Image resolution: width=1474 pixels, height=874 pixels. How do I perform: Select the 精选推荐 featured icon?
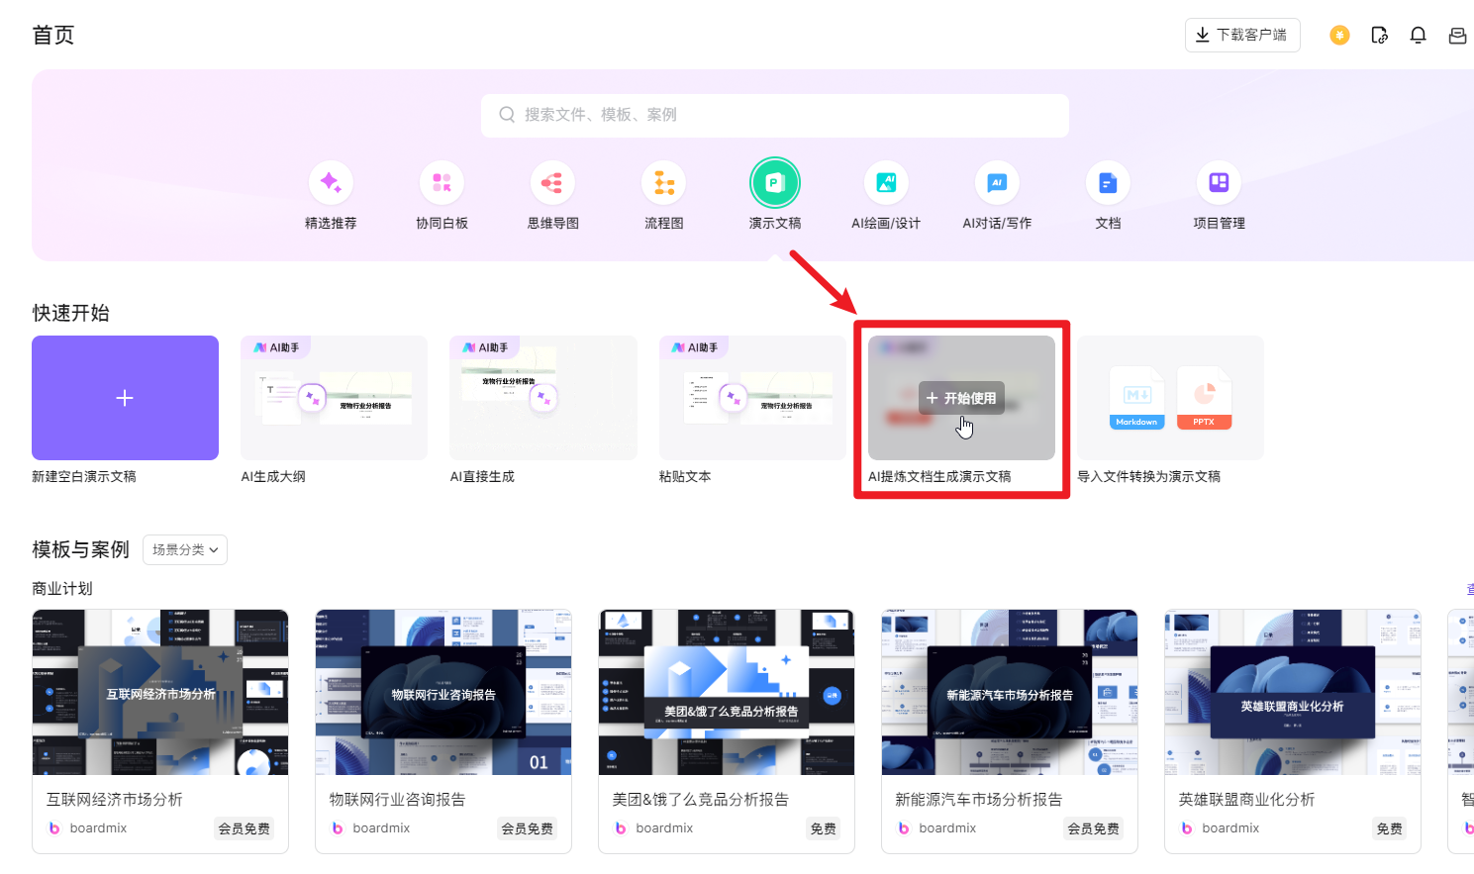pos(331,182)
